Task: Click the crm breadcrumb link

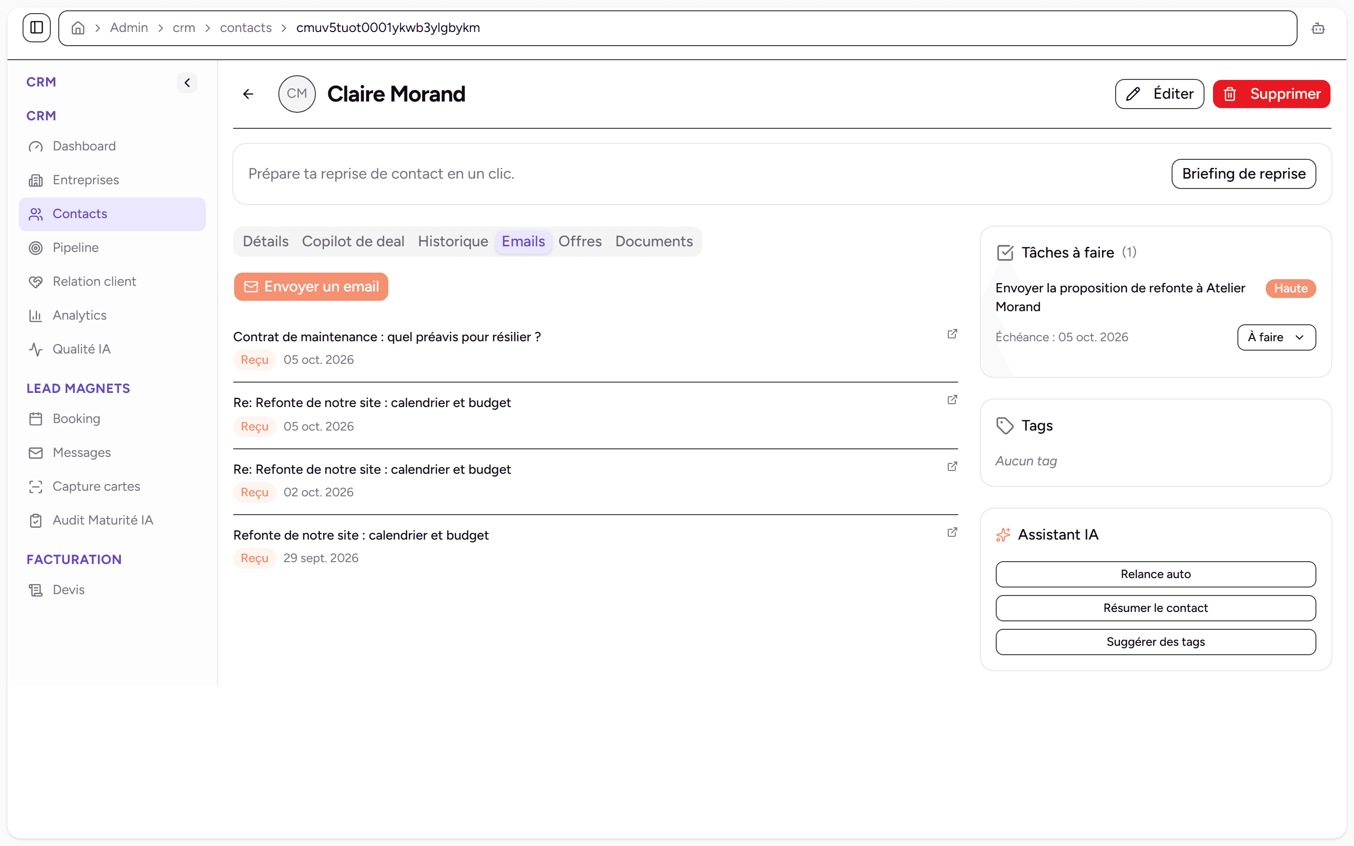Action: (183, 28)
